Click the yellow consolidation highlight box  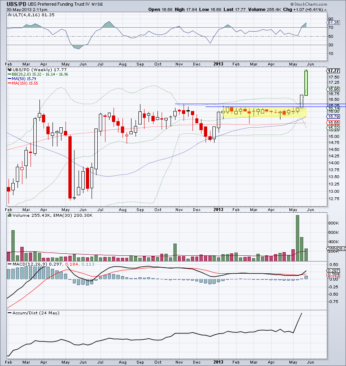265,112
